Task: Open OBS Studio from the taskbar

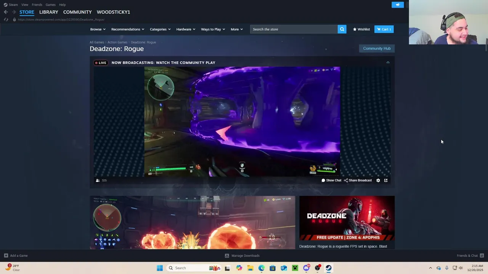Action: point(317,268)
